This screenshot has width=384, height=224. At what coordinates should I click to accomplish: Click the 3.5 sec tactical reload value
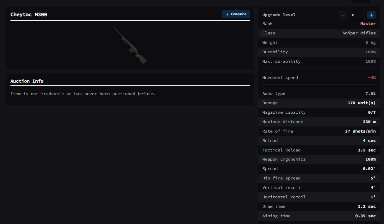click(x=366, y=150)
